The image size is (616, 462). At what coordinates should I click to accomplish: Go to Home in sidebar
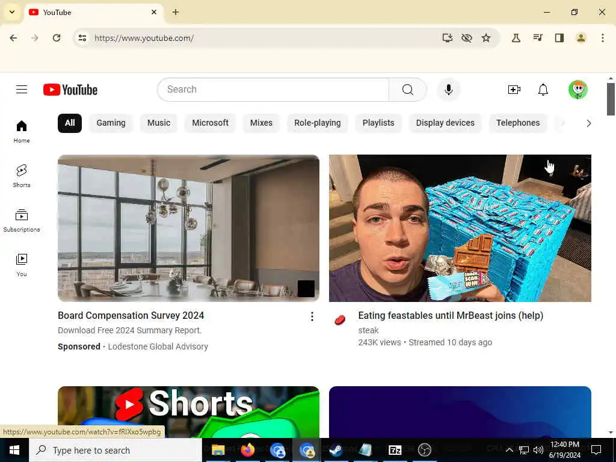click(22, 132)
